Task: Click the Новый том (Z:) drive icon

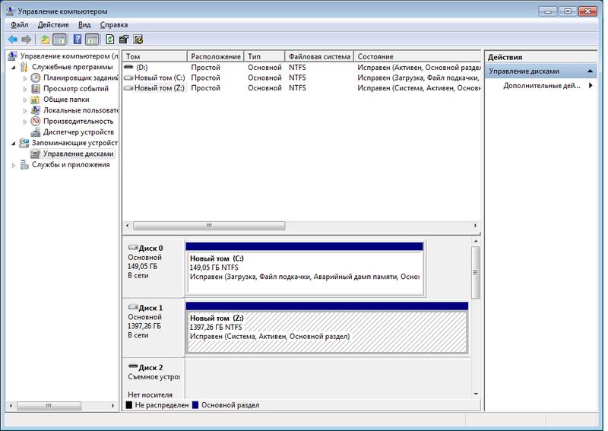Action: [128, 88]
